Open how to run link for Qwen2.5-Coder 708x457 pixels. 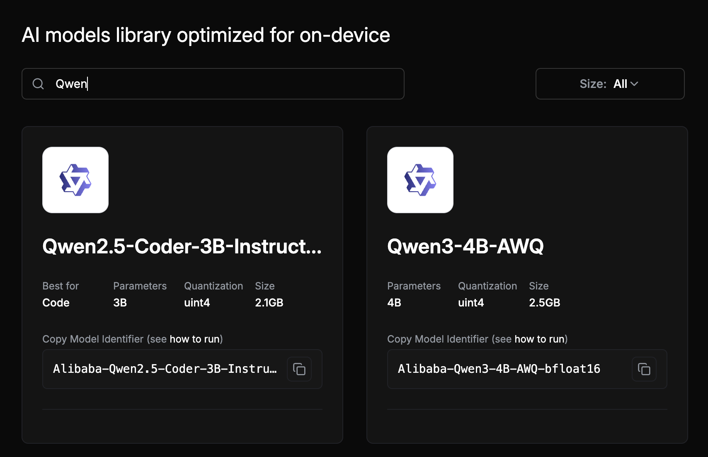(x=194, y=339)
